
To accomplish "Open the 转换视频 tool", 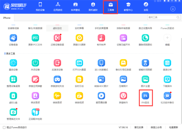I will (79, 96).
